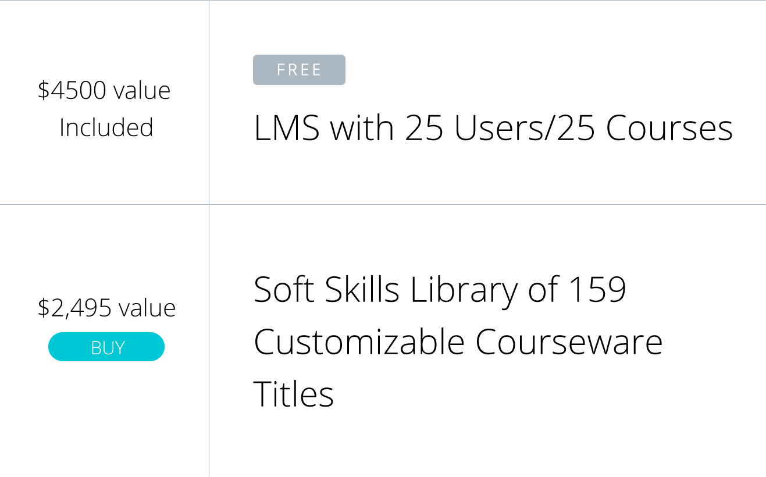Click the teal BUY button

[x=106, y=347]
